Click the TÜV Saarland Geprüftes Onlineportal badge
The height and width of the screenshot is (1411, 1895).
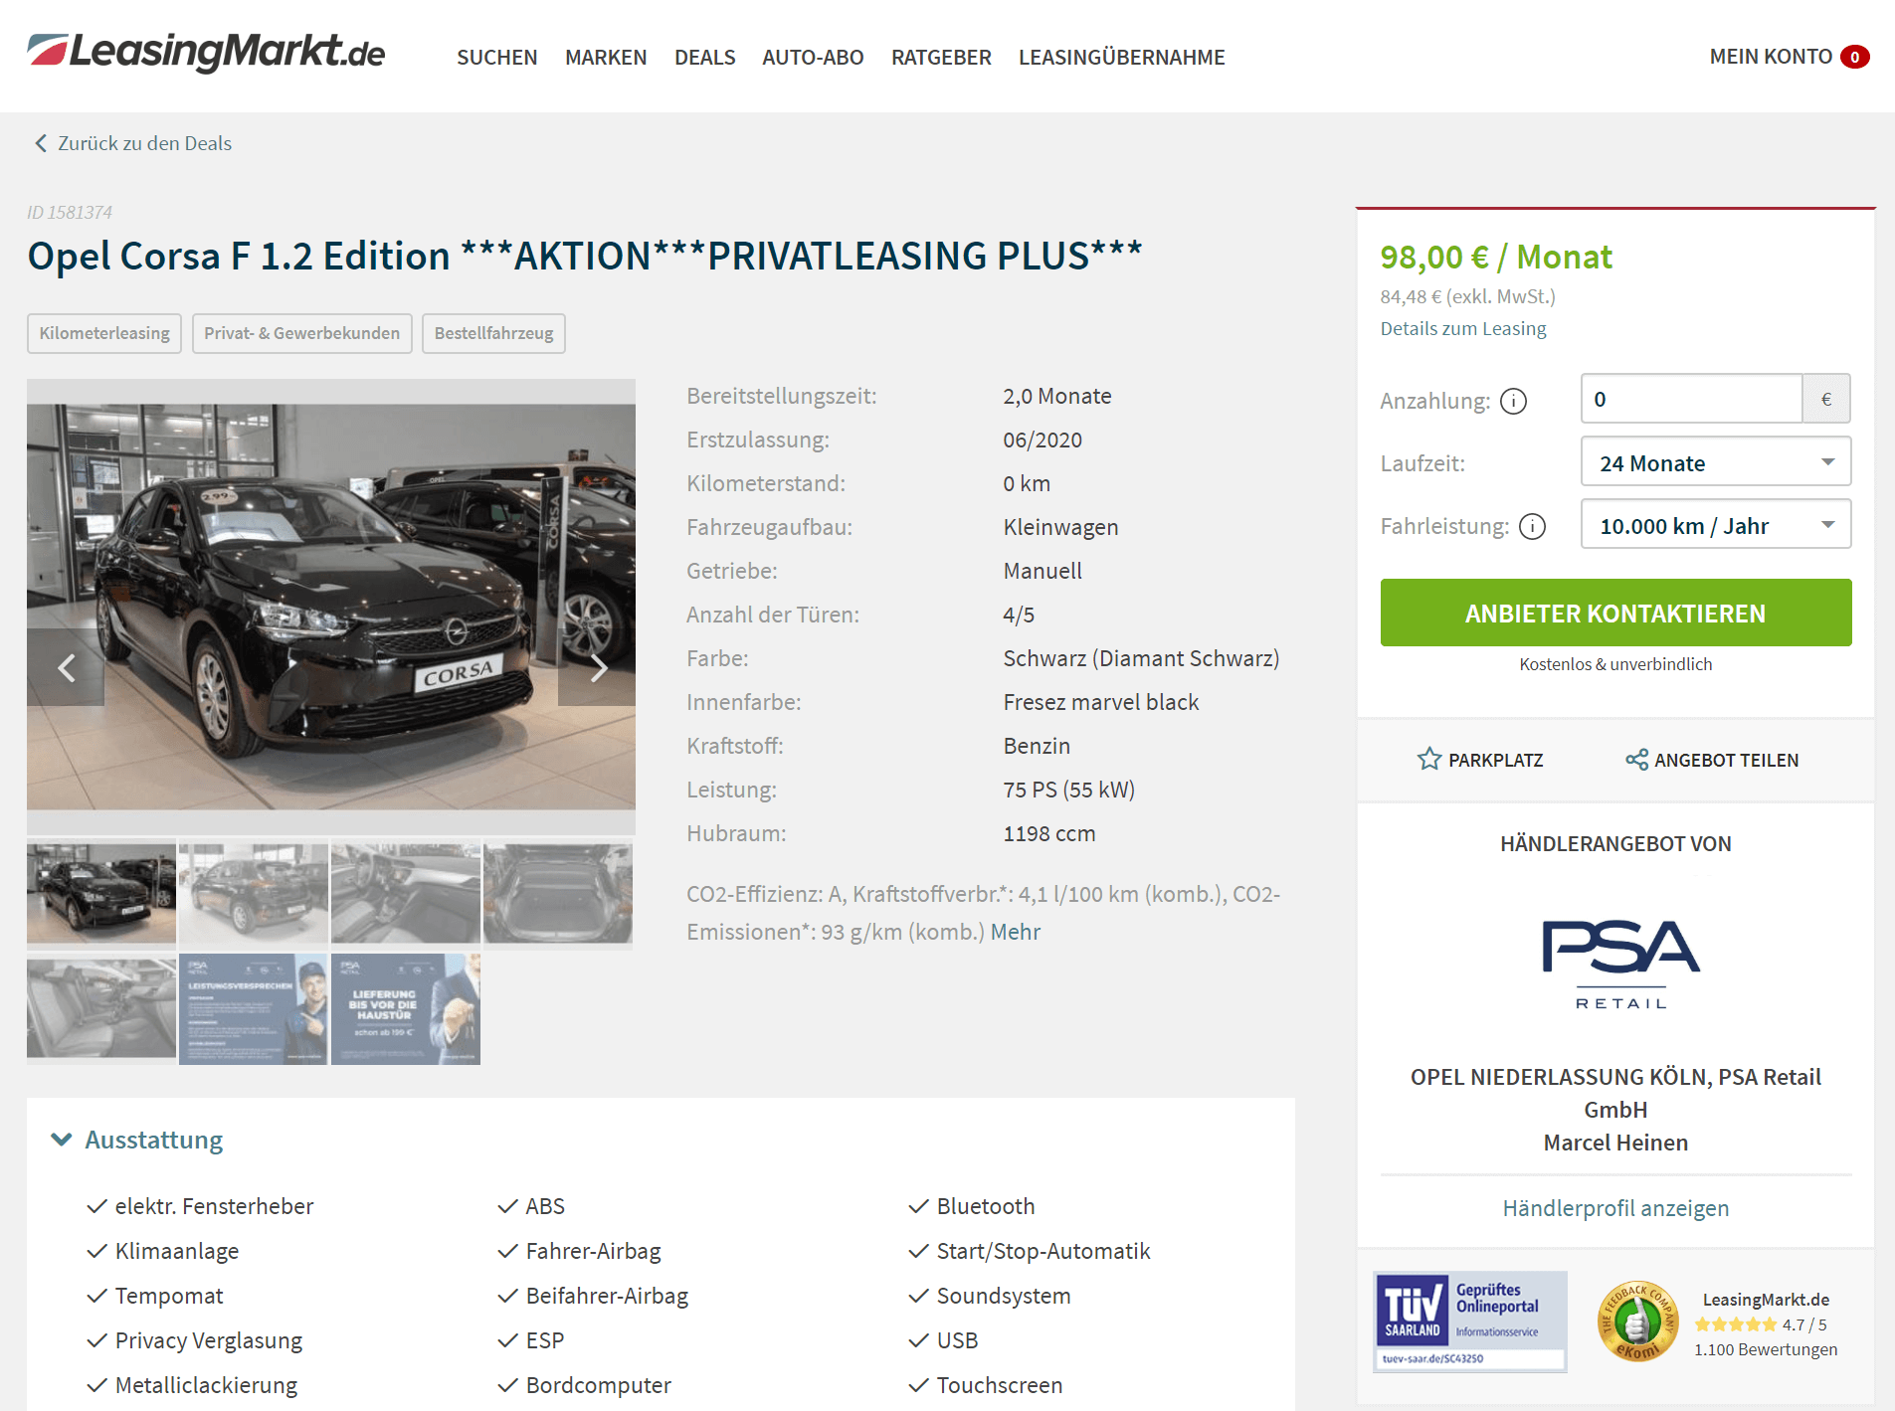click(x=1469, y=1322)
